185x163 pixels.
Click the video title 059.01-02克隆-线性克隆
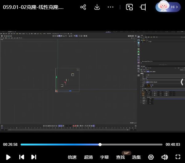point(33,7)
